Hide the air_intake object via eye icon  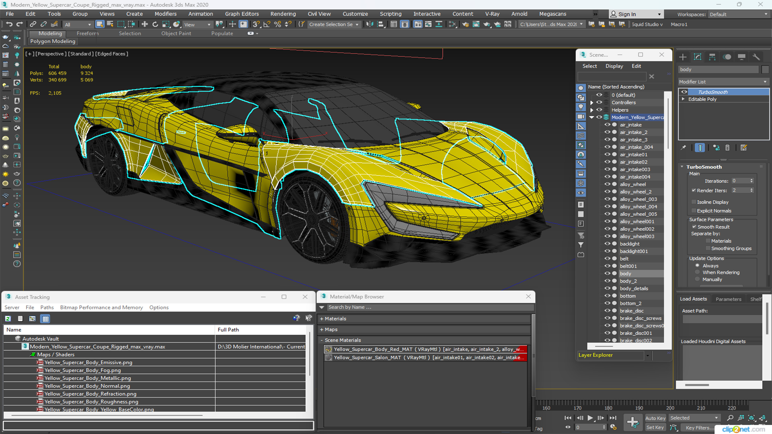(608, 125)
